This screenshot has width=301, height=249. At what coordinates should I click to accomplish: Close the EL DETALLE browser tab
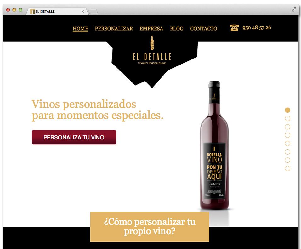coord(83,12)
